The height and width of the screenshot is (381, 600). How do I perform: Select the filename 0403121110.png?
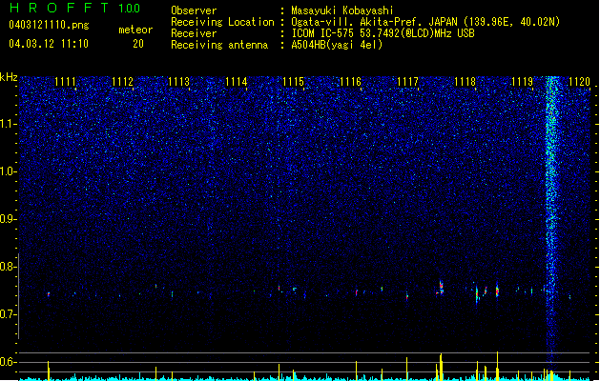(49, 25)
